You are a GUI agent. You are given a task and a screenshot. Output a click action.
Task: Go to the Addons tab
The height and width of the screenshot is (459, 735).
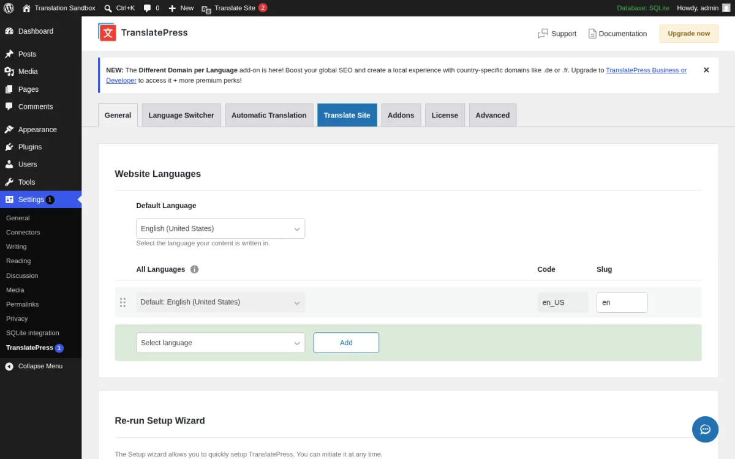[401, 115]
